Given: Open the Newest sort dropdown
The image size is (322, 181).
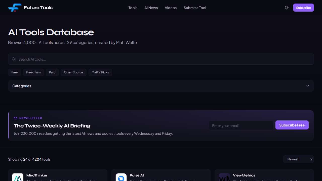Looking at the screenshot, I should click(x=298, y=159).
